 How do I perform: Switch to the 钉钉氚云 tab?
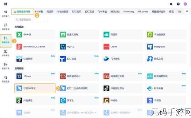[x=77, y=11]
